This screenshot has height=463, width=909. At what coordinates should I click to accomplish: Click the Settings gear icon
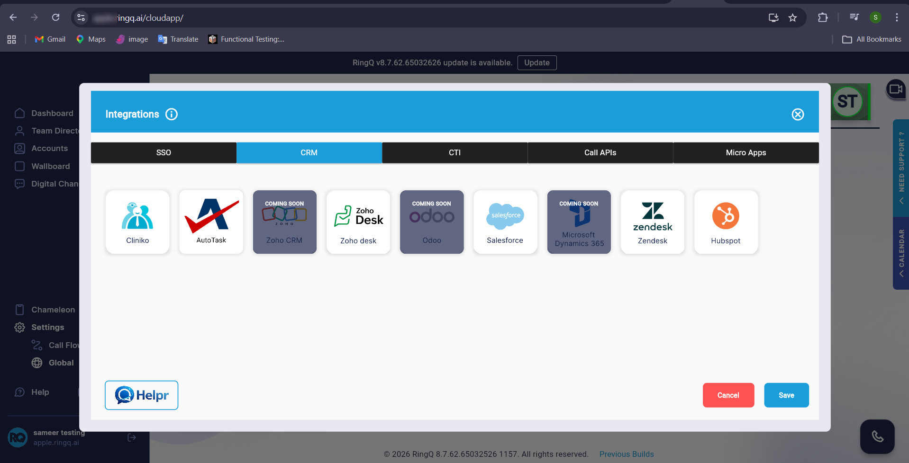pos(19,327)
